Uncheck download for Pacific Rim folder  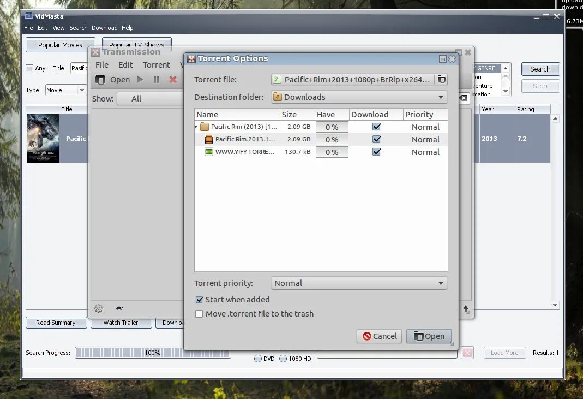tap(377, 127)
